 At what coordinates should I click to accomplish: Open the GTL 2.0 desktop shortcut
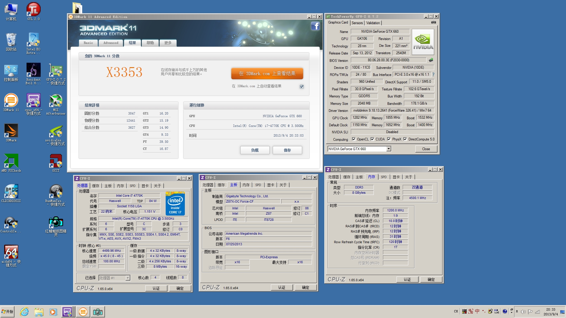tap(33, 12)
